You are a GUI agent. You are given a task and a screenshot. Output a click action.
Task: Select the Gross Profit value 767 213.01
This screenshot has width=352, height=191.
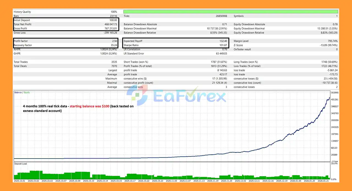109,29
